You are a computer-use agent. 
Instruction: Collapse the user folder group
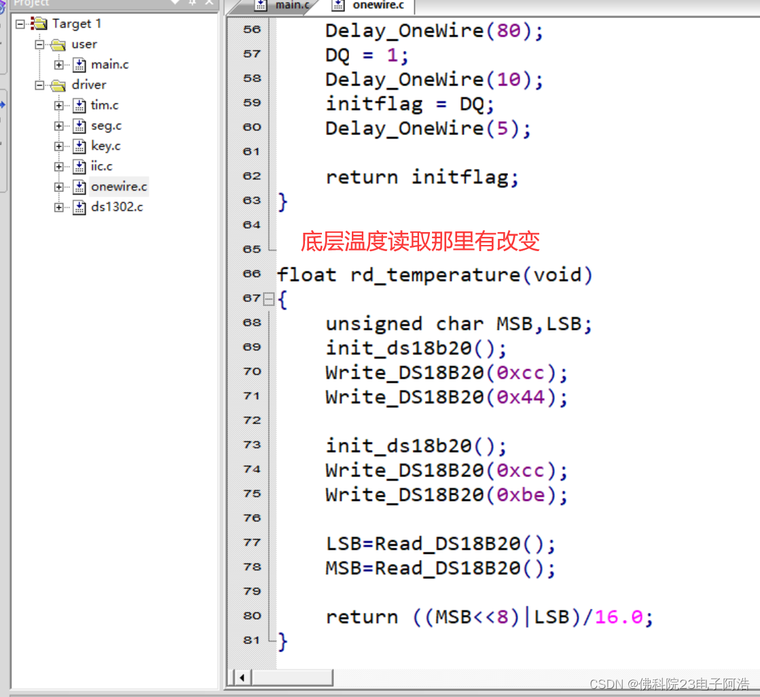point(40,45)
